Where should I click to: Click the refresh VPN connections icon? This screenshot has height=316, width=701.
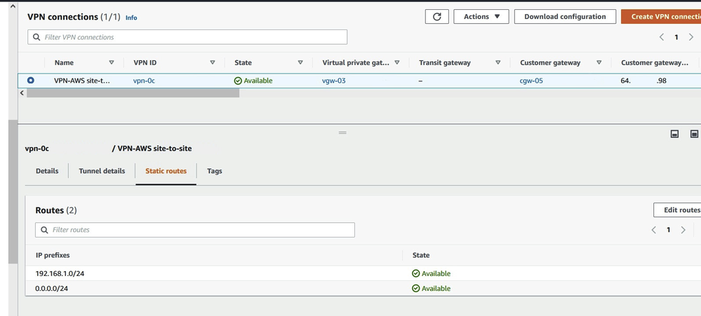pyautogui.click(x=436, y=17)
